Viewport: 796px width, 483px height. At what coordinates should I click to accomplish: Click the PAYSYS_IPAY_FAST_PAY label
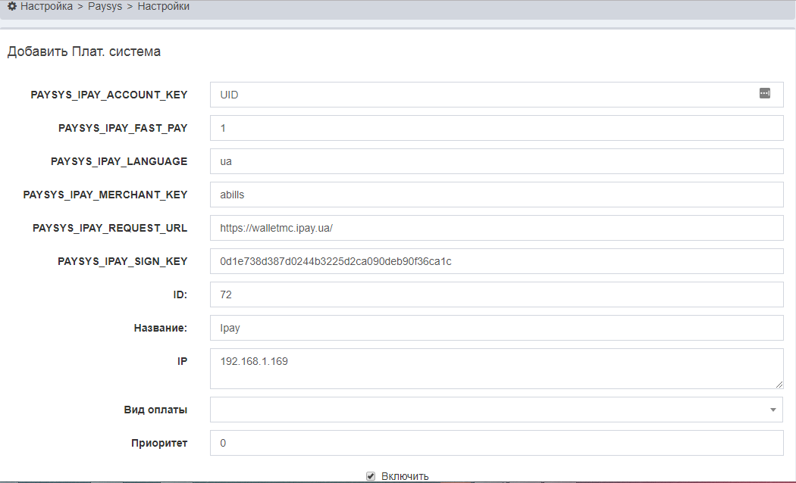pyautogui.click(x=123, y=128)
